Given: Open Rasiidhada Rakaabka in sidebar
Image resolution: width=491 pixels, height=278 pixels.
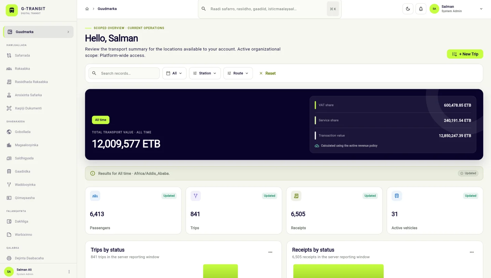Looking at the screenshot, I should pyautogui.click(x=38, y=82).
